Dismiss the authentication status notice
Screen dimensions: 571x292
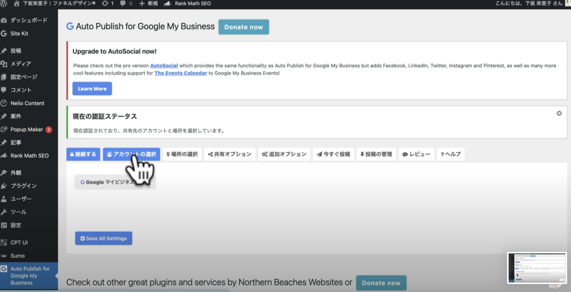click(x=559, y=113)
